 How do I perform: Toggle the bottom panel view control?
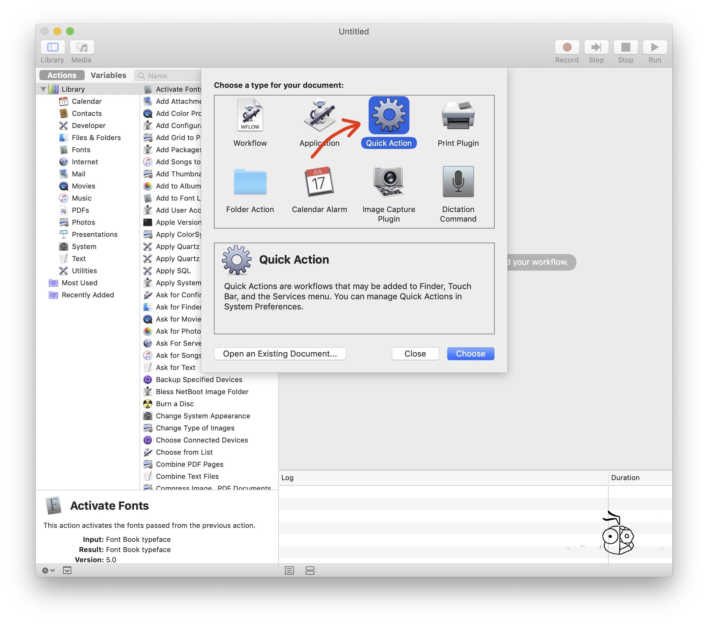67,571
